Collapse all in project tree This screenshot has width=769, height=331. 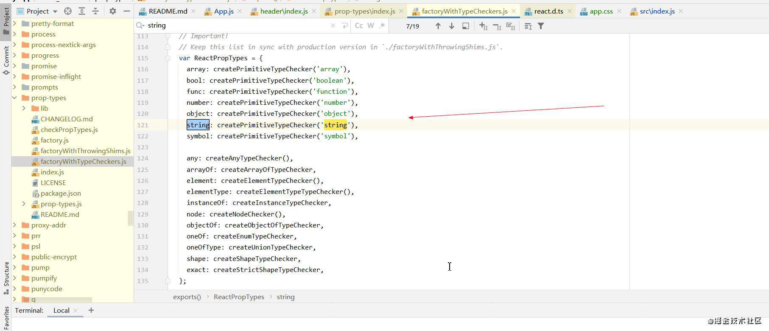coord(95,11)
